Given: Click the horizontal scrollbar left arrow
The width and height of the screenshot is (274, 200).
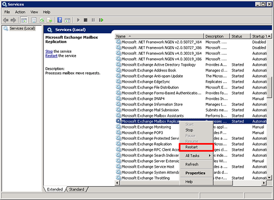Looking at the screenshot, I should 117,183.
